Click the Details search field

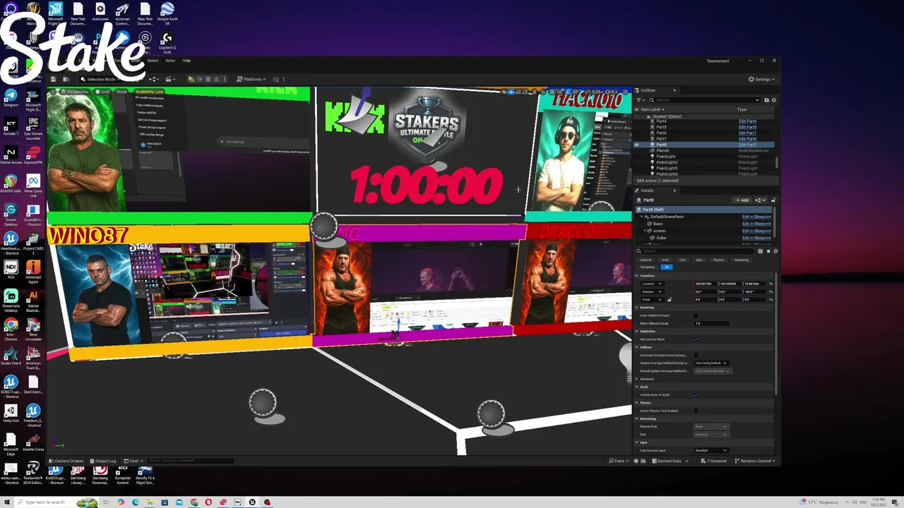coord(696,251)
